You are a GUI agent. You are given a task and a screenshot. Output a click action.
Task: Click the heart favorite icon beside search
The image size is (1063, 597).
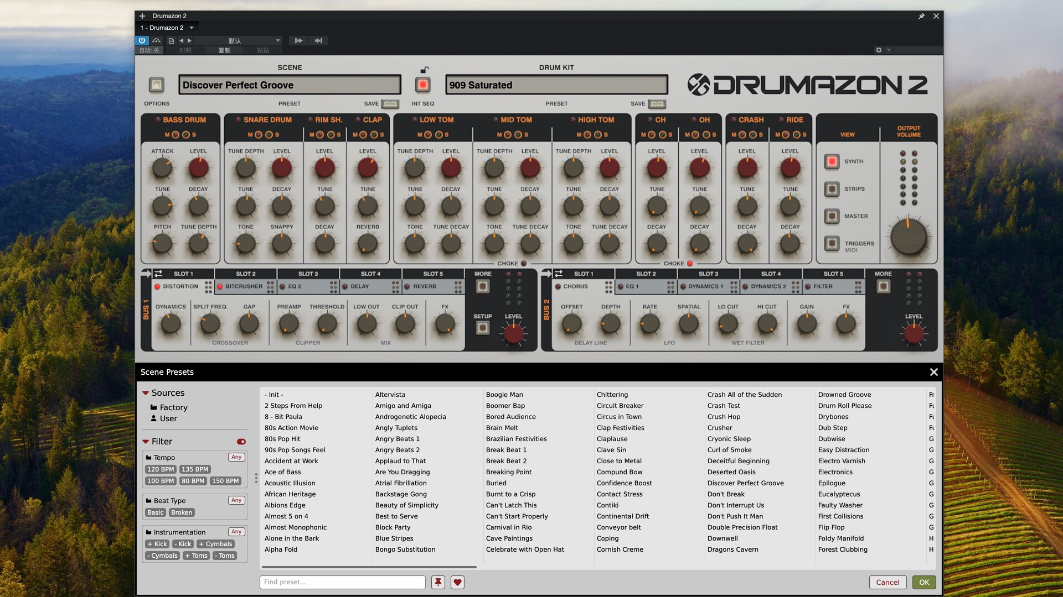pos(457,582)
